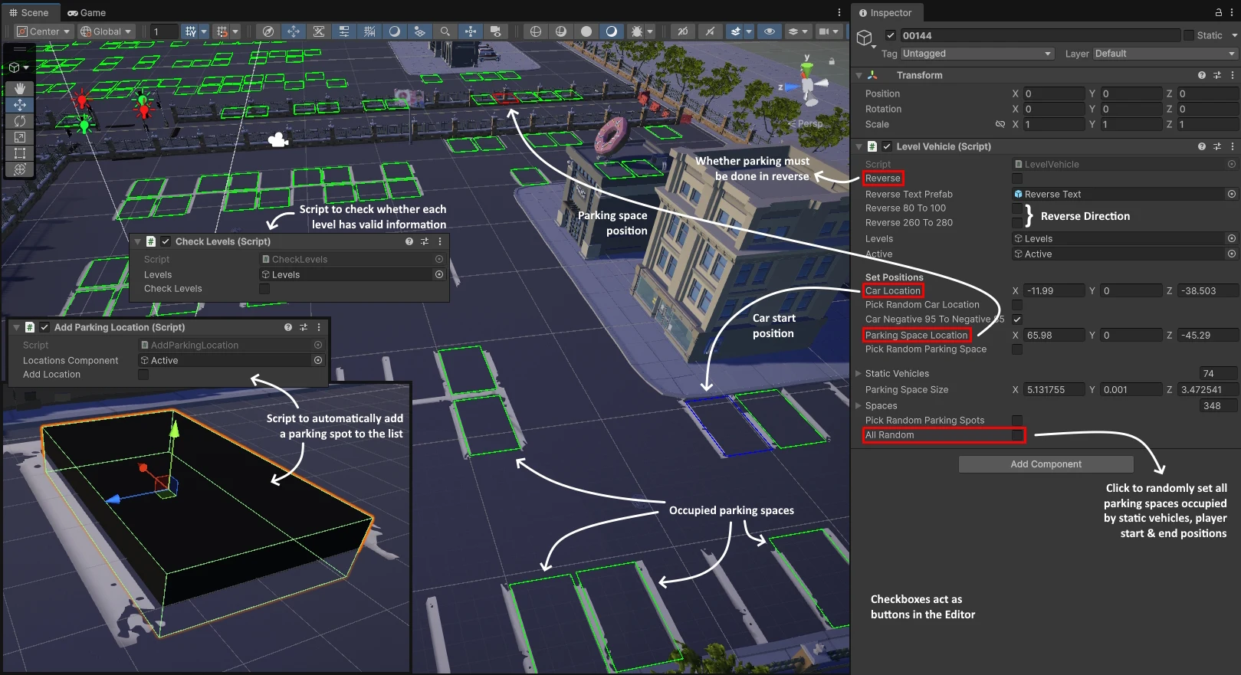Open Transform component presets icon
This screenshot has width=1241, height=675.
point(1217,75)
